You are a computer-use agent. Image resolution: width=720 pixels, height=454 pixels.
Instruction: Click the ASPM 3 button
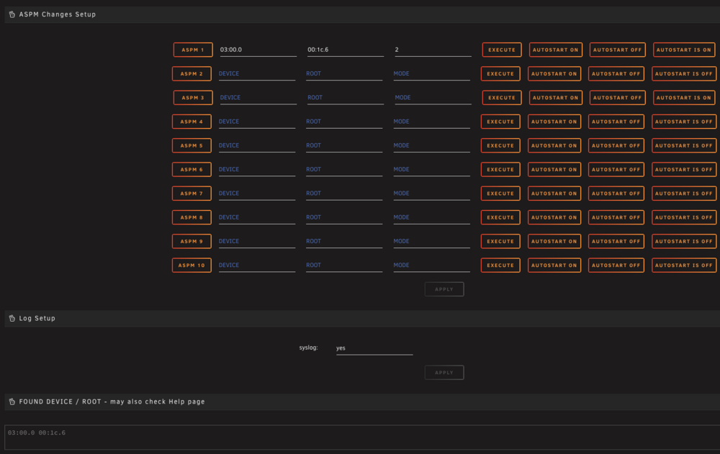coord(193,97)
